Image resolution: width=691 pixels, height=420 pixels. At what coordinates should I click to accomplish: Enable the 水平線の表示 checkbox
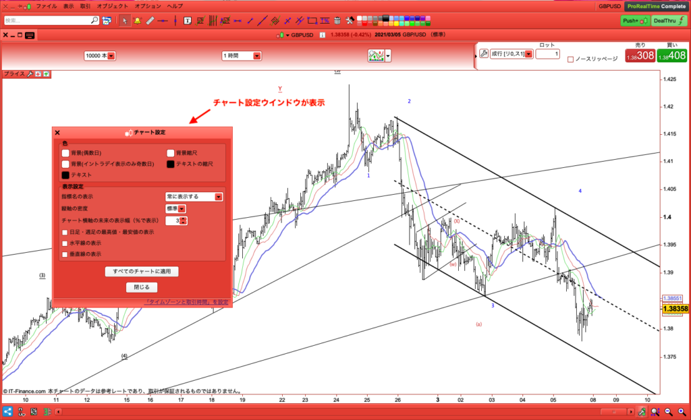(65, 243)
